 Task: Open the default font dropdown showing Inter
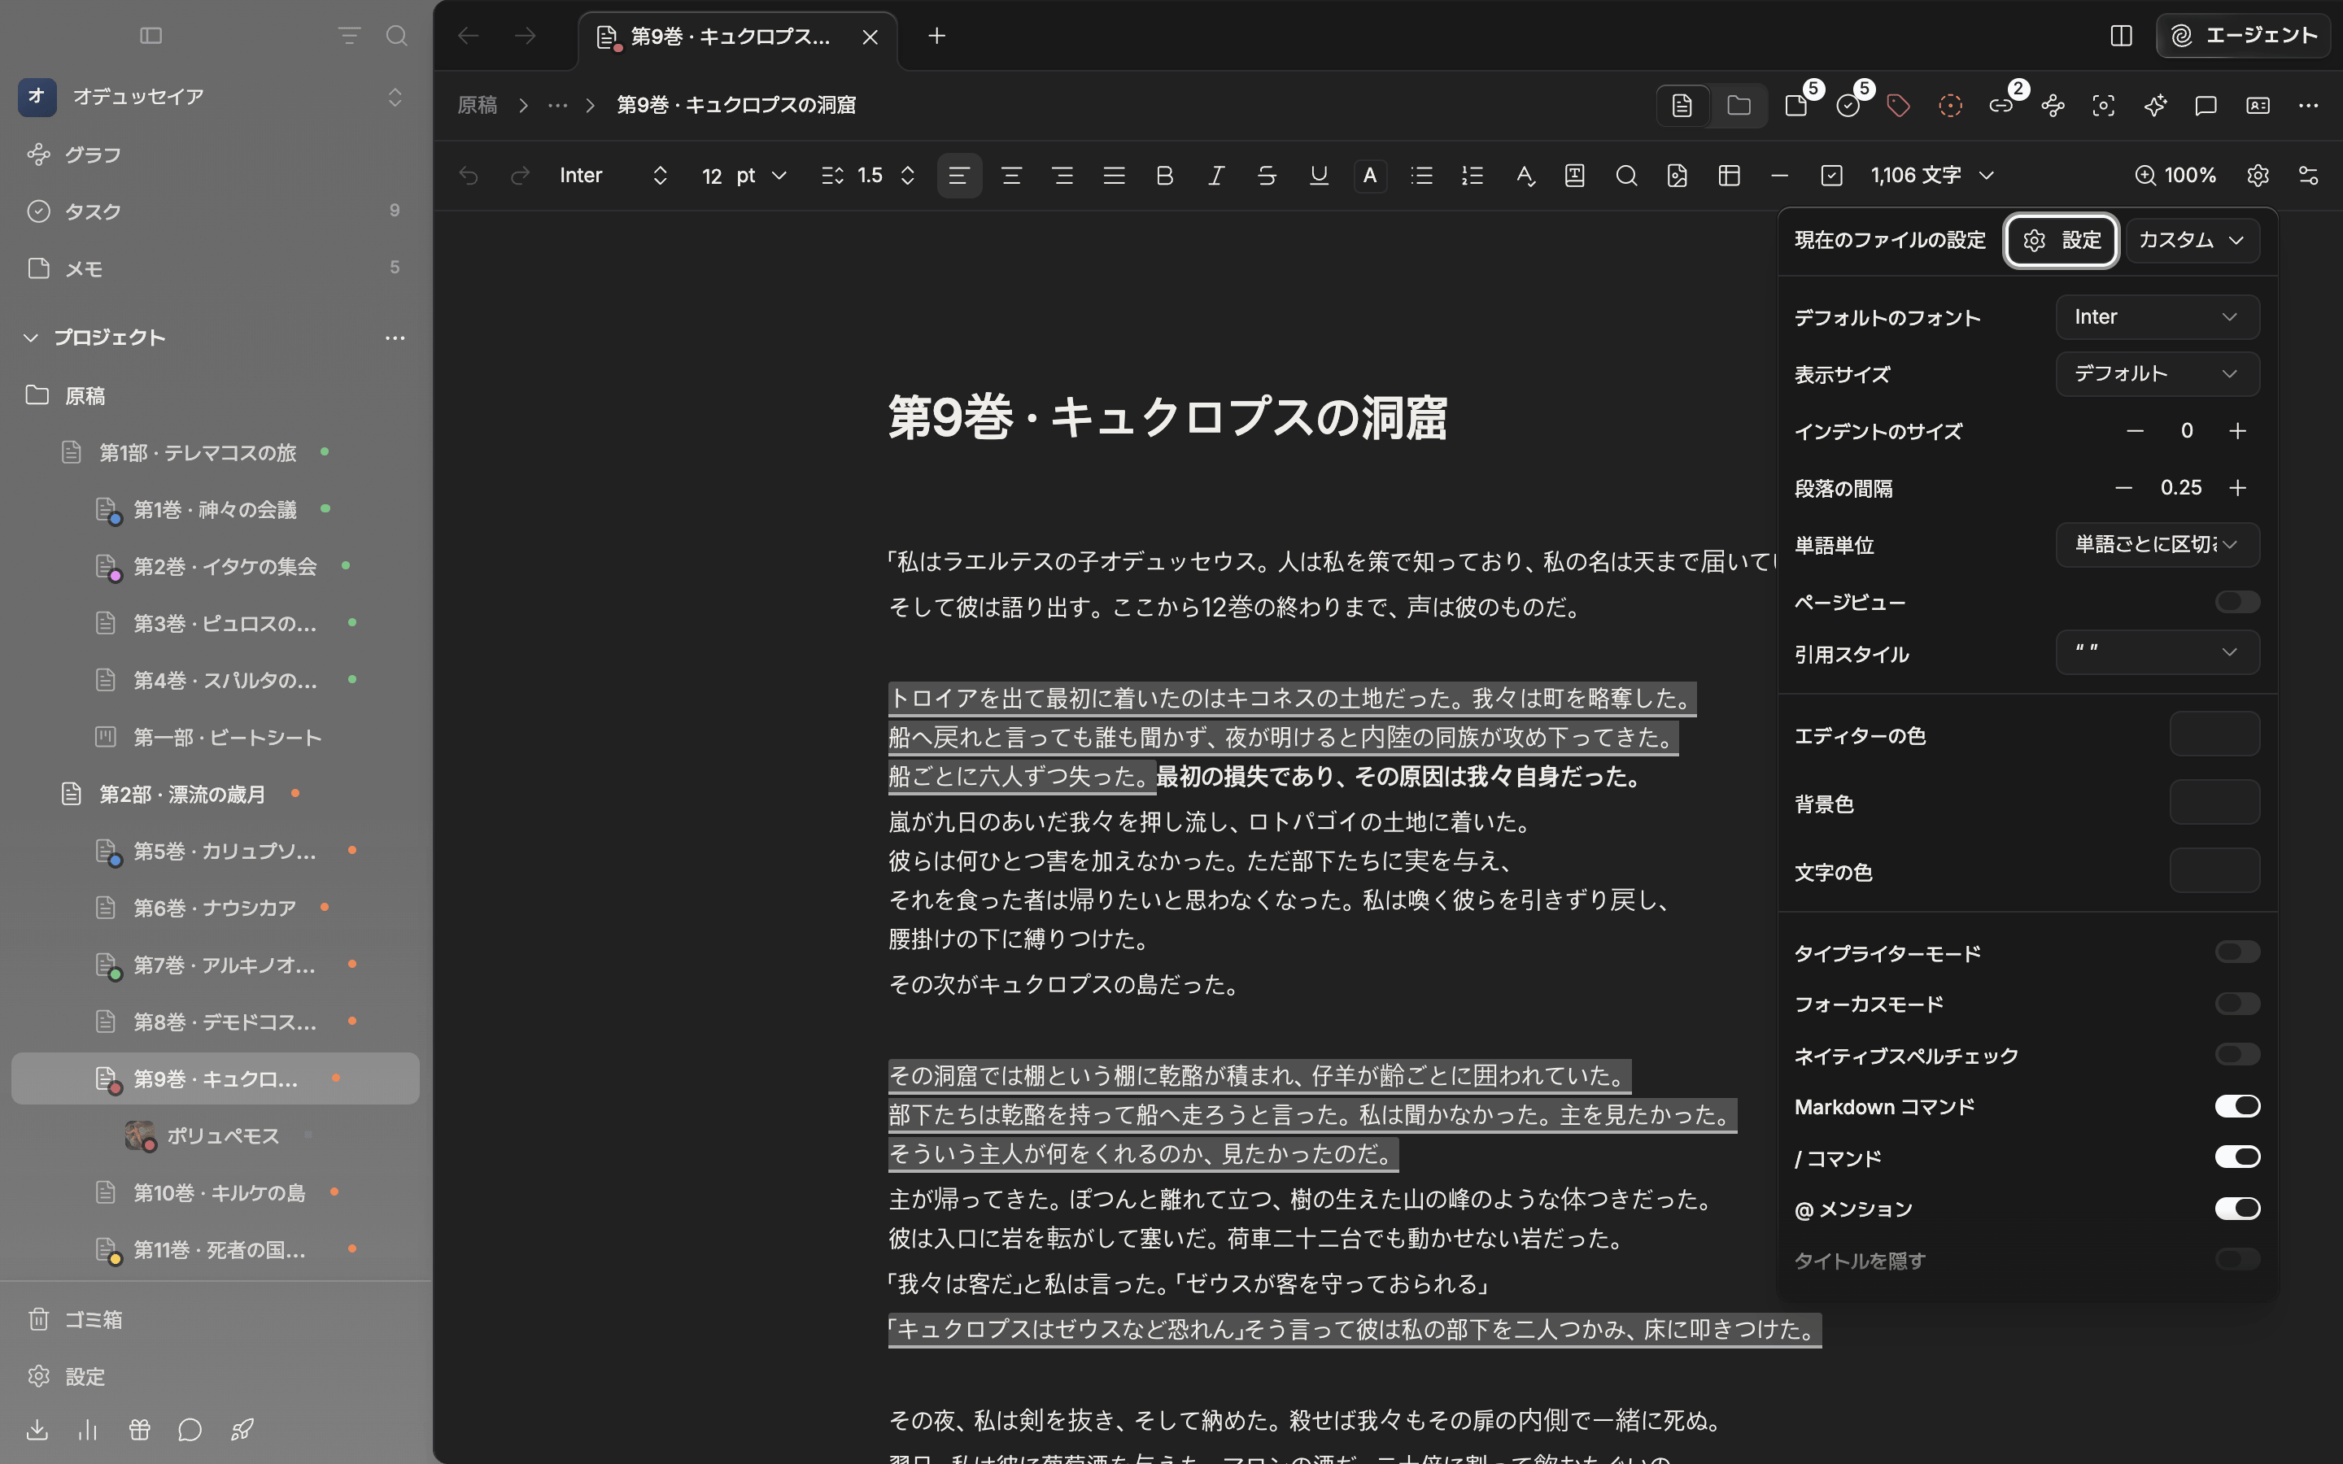[x=2158, y=317]
